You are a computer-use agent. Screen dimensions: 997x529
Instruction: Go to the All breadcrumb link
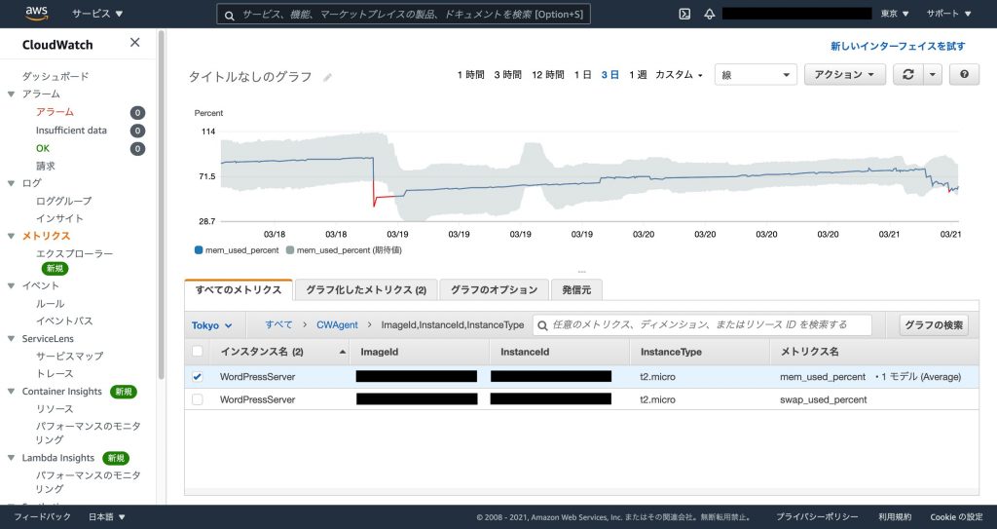278,324
